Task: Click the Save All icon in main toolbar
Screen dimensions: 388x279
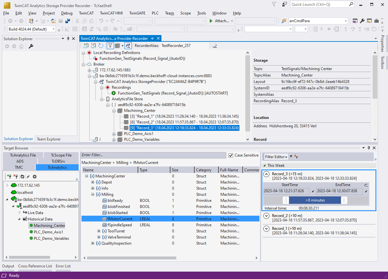Action: point(68,21)
